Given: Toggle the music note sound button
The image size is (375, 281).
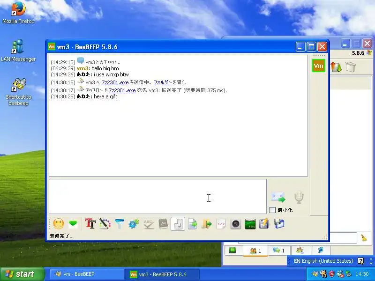Looking at the screenshot, I should 178,224.
